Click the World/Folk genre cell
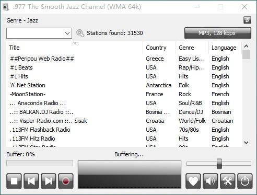257x195 pixels. [x=192, y=121]
